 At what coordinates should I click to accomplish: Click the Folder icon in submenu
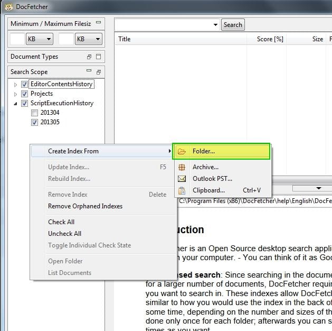[x=182, y=151]
